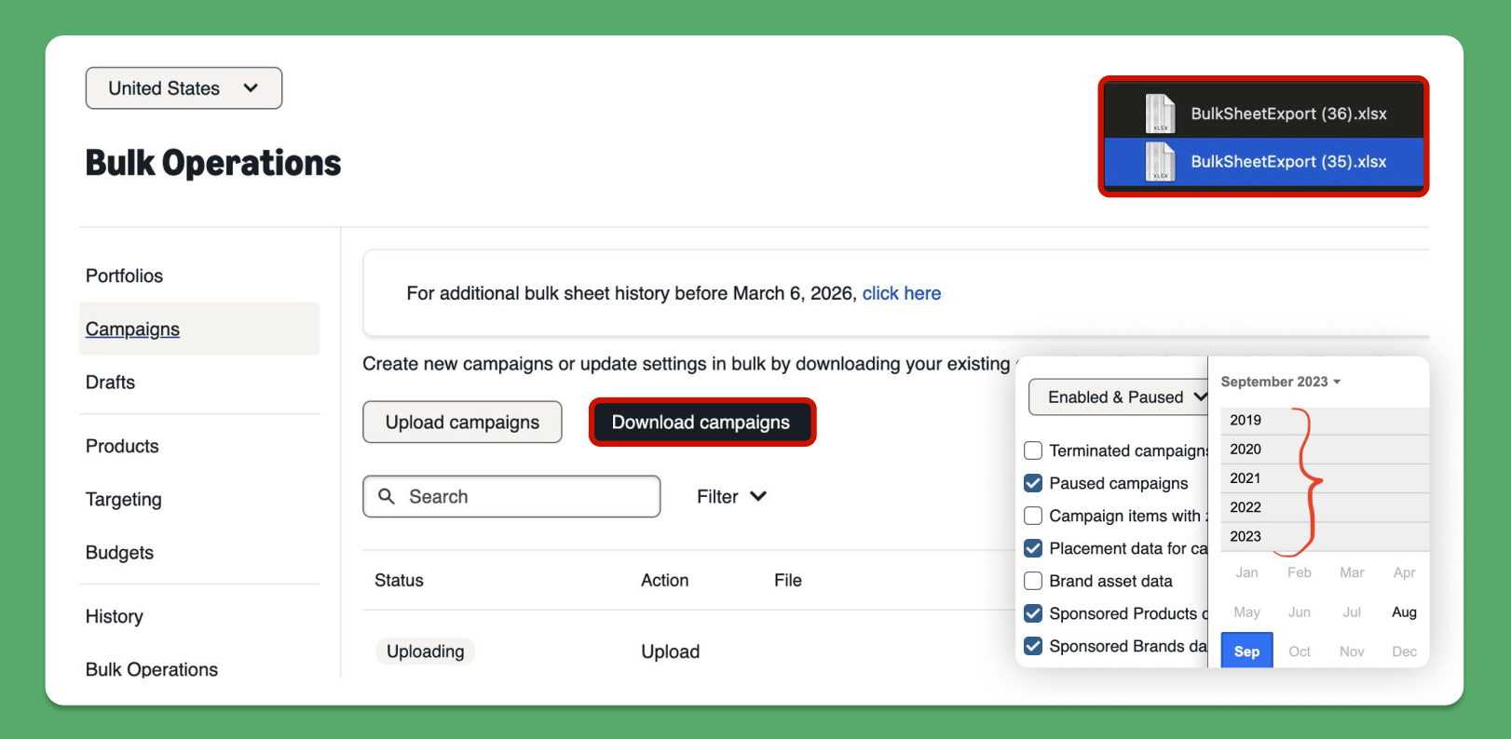1511x739 pixels.
Task: Select Jun in the month picker
Action: coord(1300,612)
